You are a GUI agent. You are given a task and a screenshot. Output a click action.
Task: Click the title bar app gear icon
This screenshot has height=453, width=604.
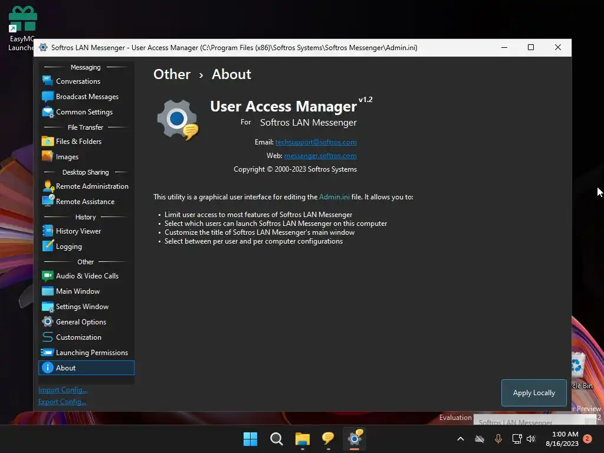pyautogui.click(x=43, y=47)
